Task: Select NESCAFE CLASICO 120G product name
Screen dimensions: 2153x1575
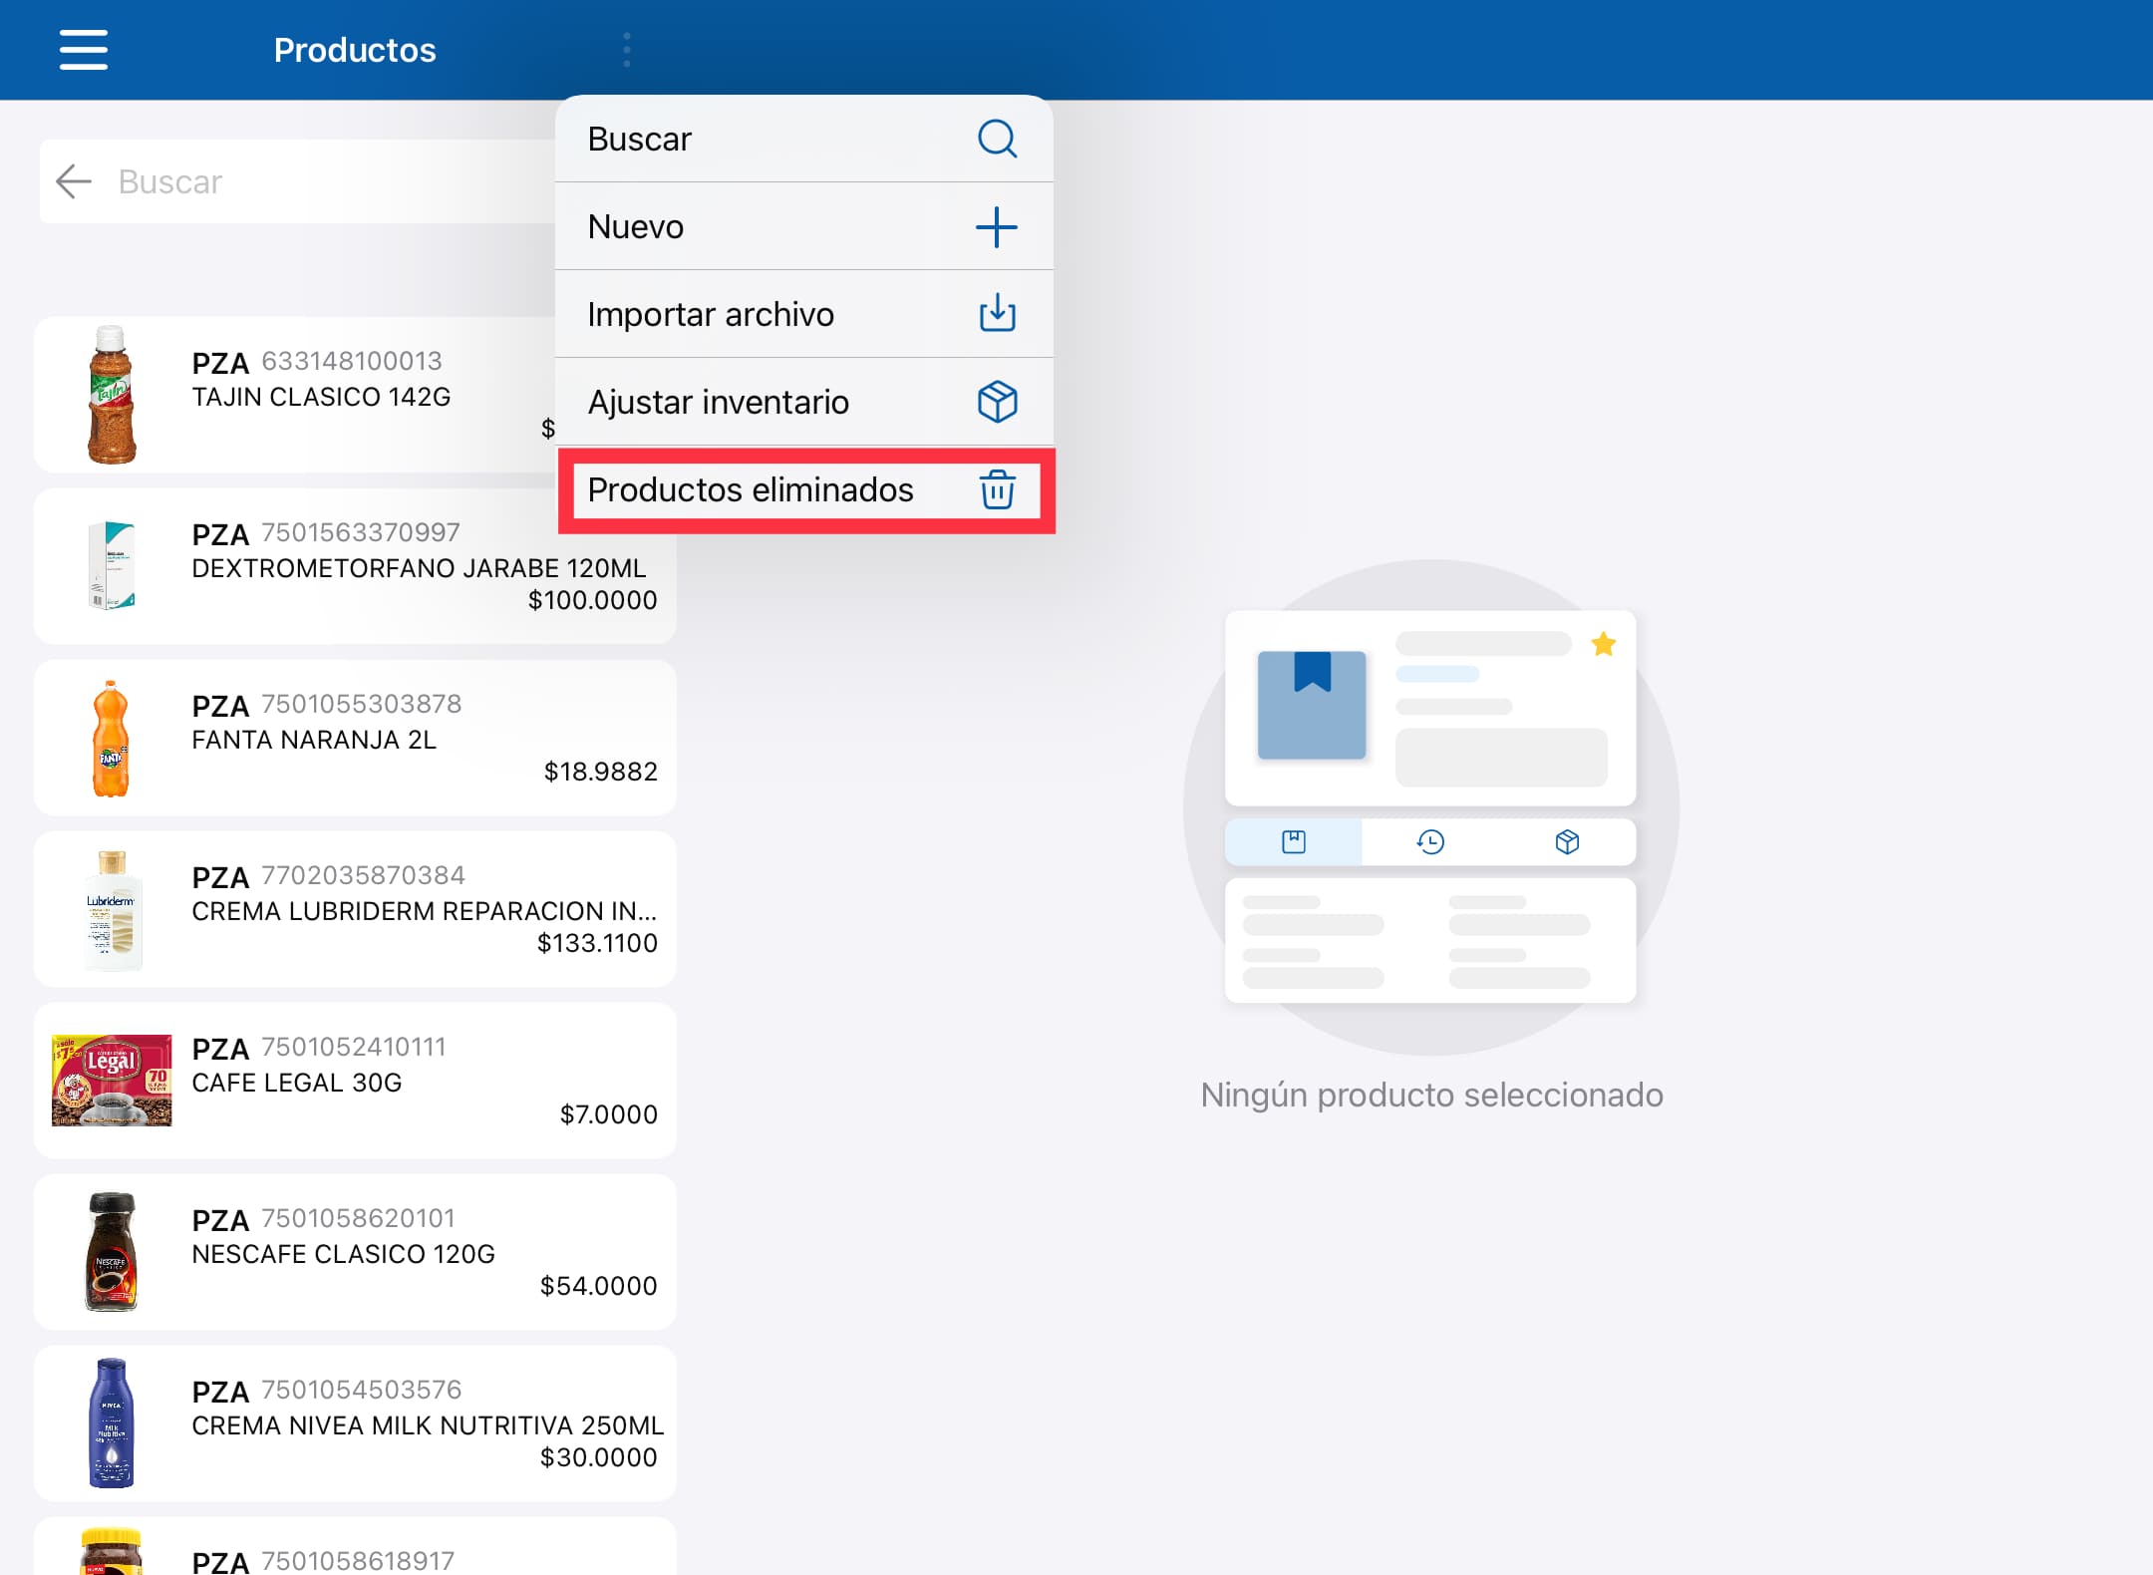Action: coord(344,1254)
